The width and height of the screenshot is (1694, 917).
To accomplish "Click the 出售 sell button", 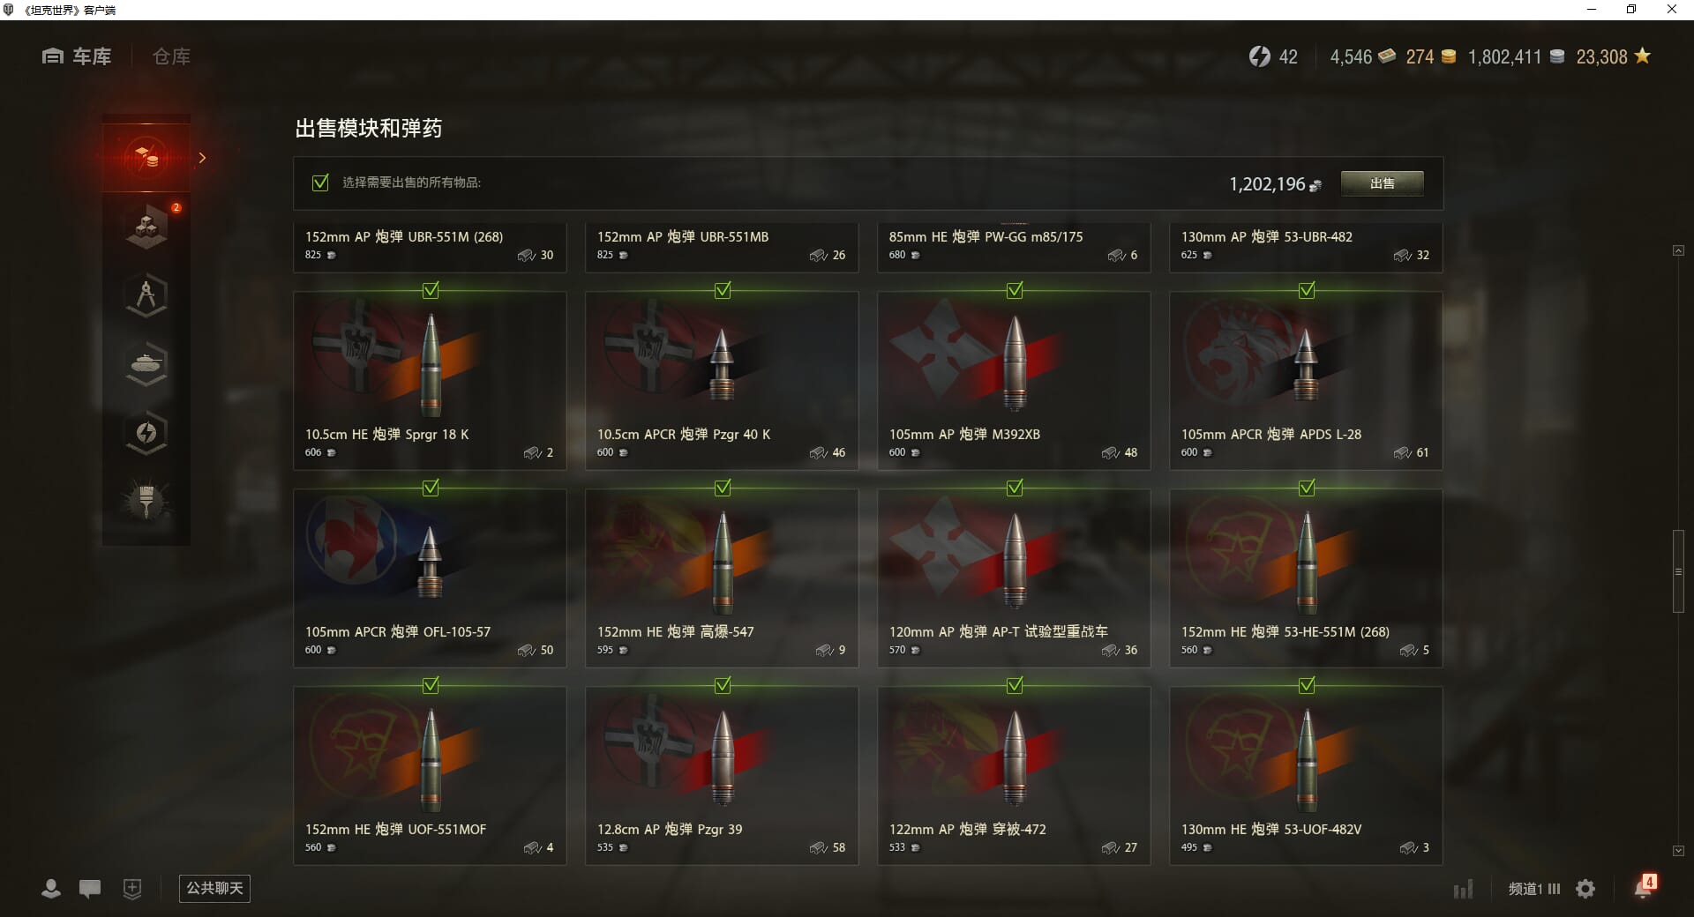I will click(1382, 183).
